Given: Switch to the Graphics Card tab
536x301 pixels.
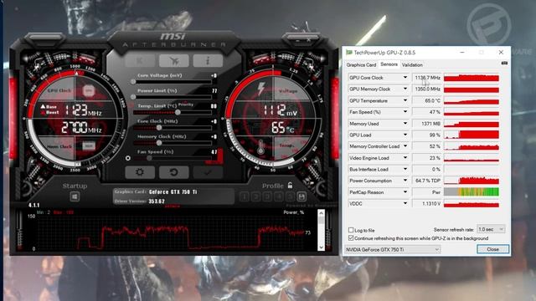Looking at the screenshot, I should (361, 64).
